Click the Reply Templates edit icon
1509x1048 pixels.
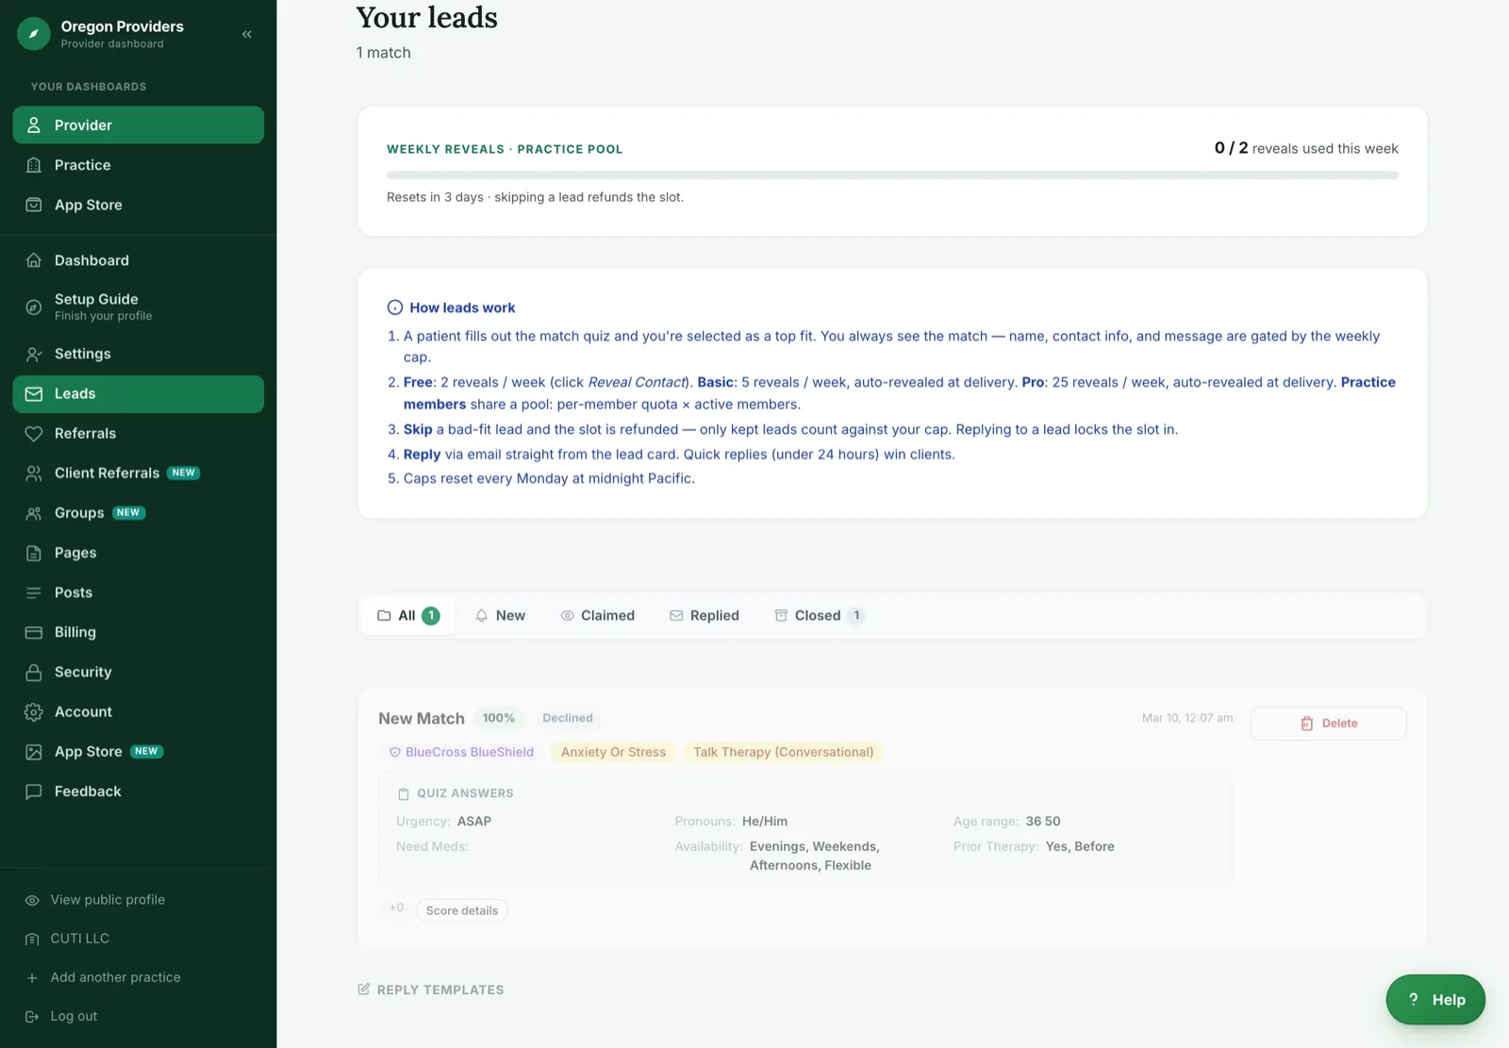(x=364, y=990)
